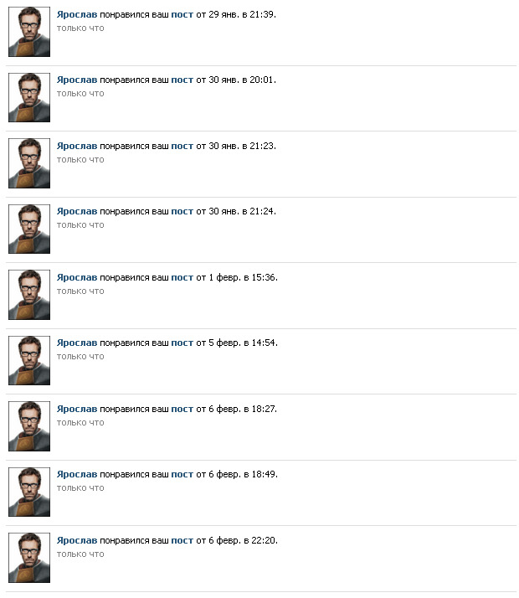
Task: Open Ярослав avatar beside 29 янв. 21:39 notification
Action: coord(29,32)
